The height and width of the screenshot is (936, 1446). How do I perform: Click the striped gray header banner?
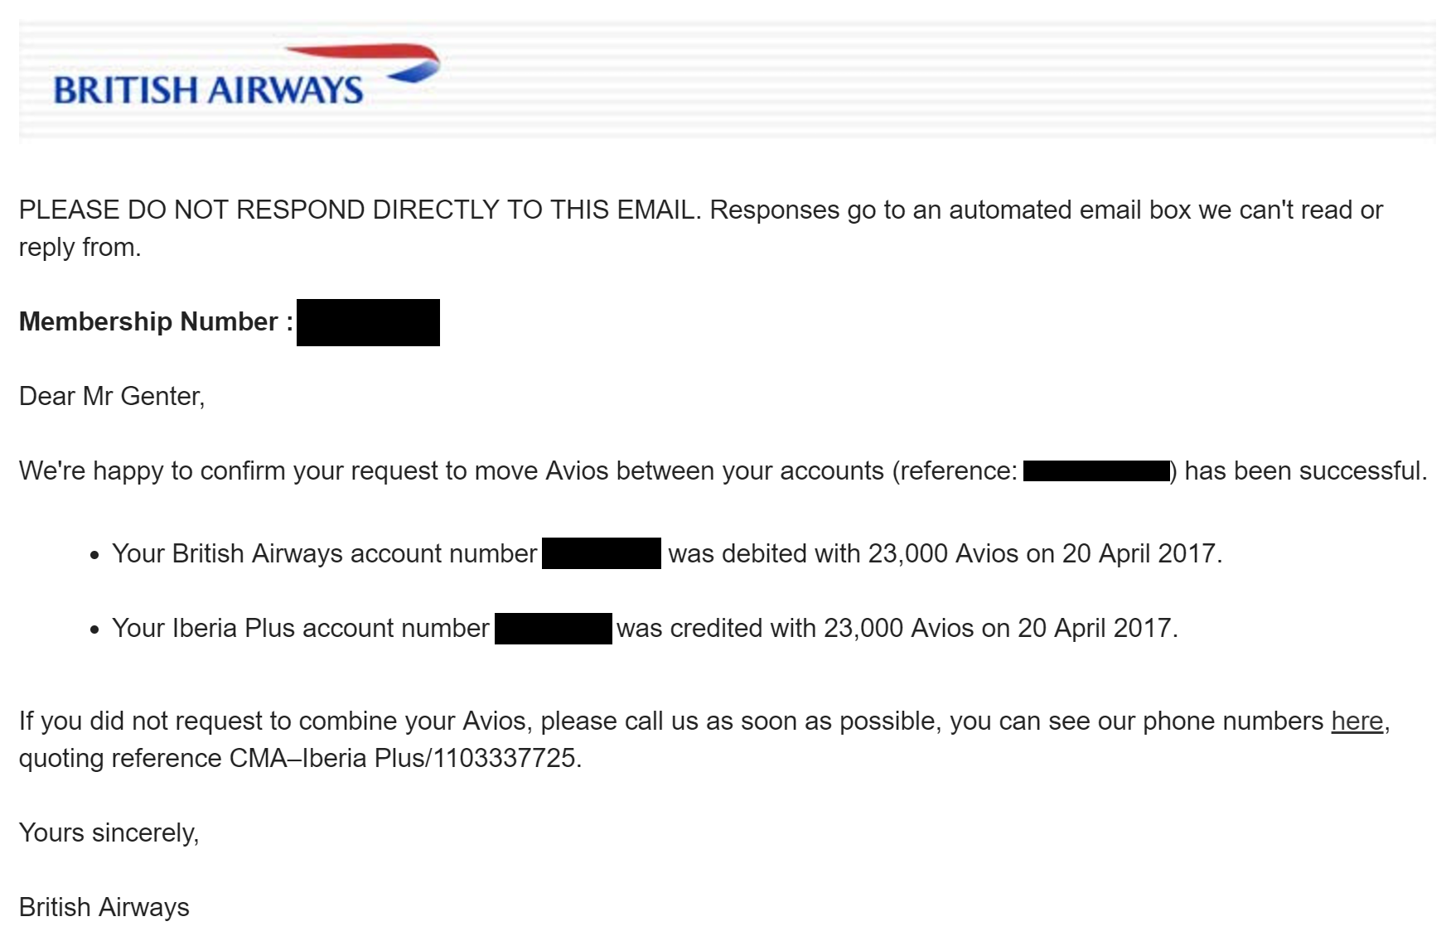point(727,81)
